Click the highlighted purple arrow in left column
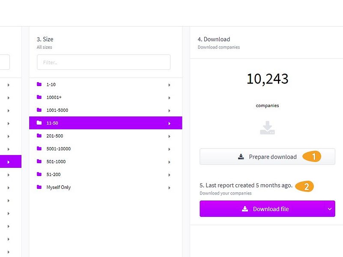 (9, 162)
